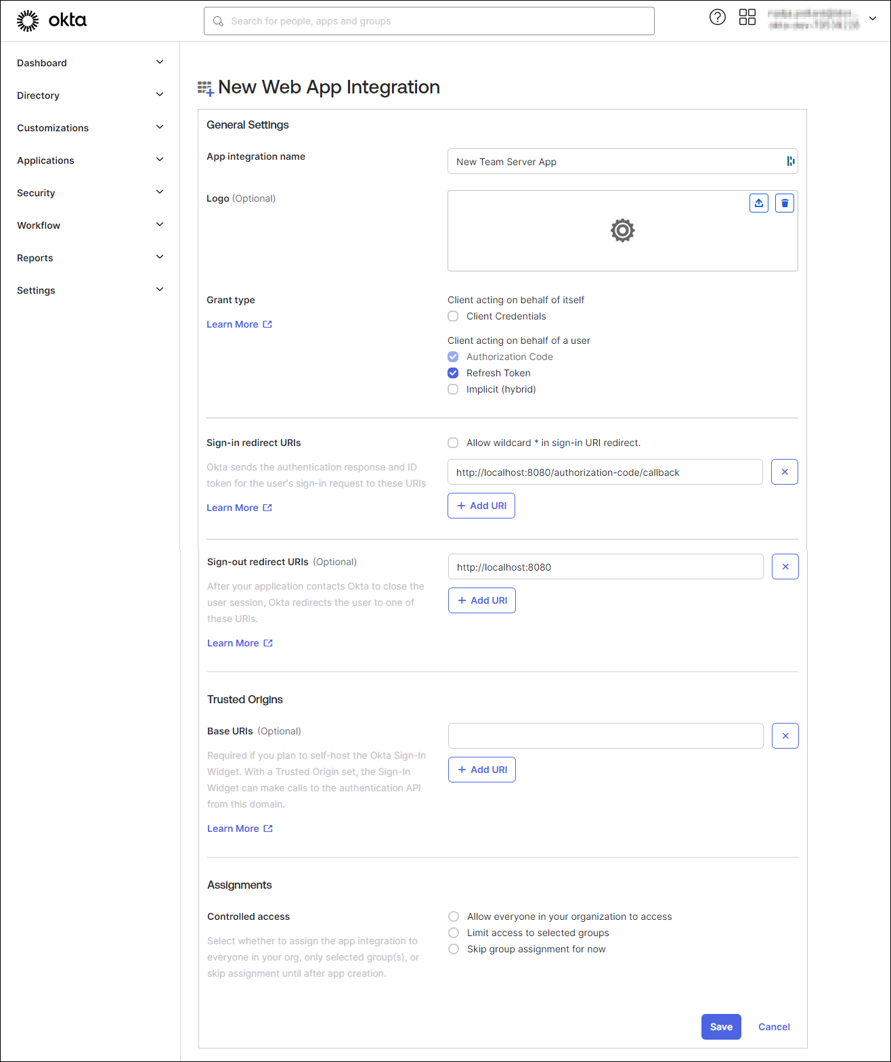Expand the Applications chevron

point(160,160)
